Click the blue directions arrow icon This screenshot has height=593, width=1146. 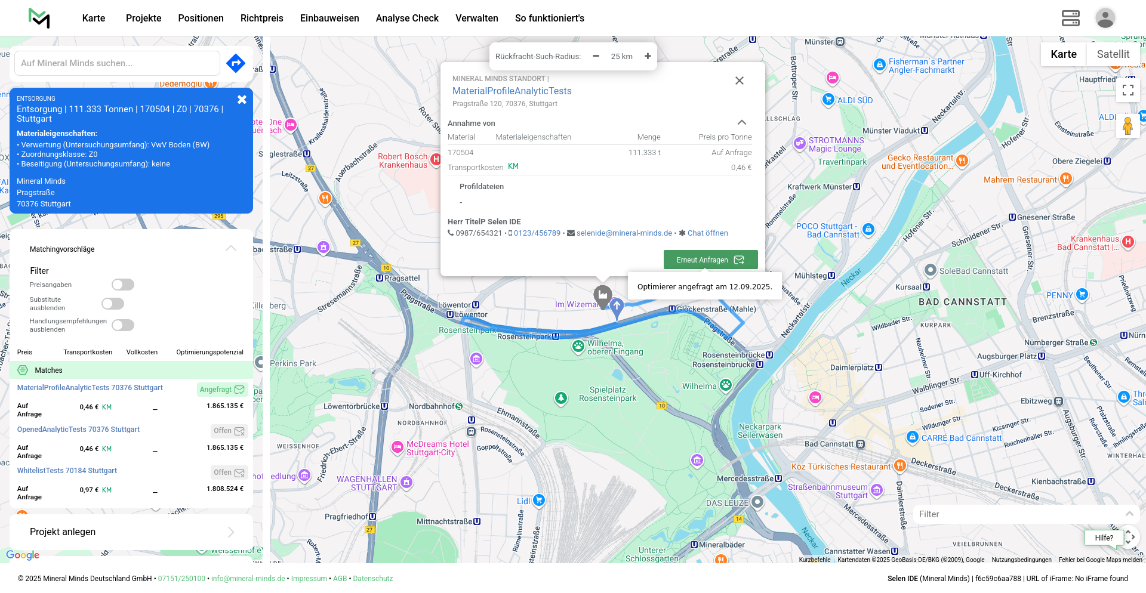[x=236, y=63]
